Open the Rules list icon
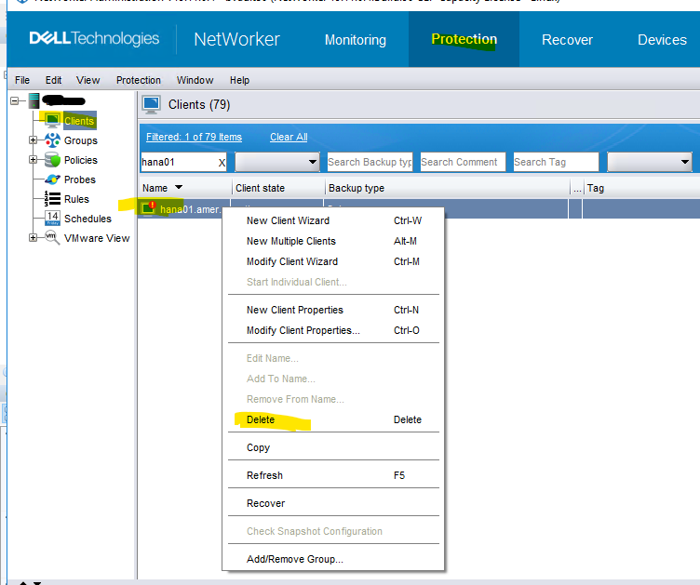 tap(52, 199)
